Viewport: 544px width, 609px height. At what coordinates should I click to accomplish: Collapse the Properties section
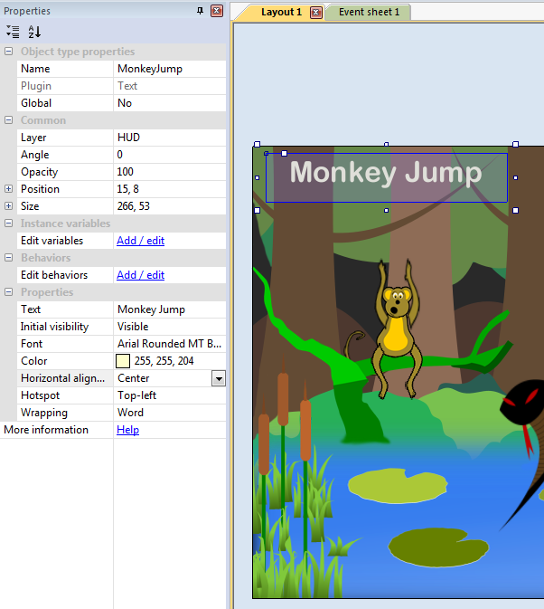click(8, 292)
